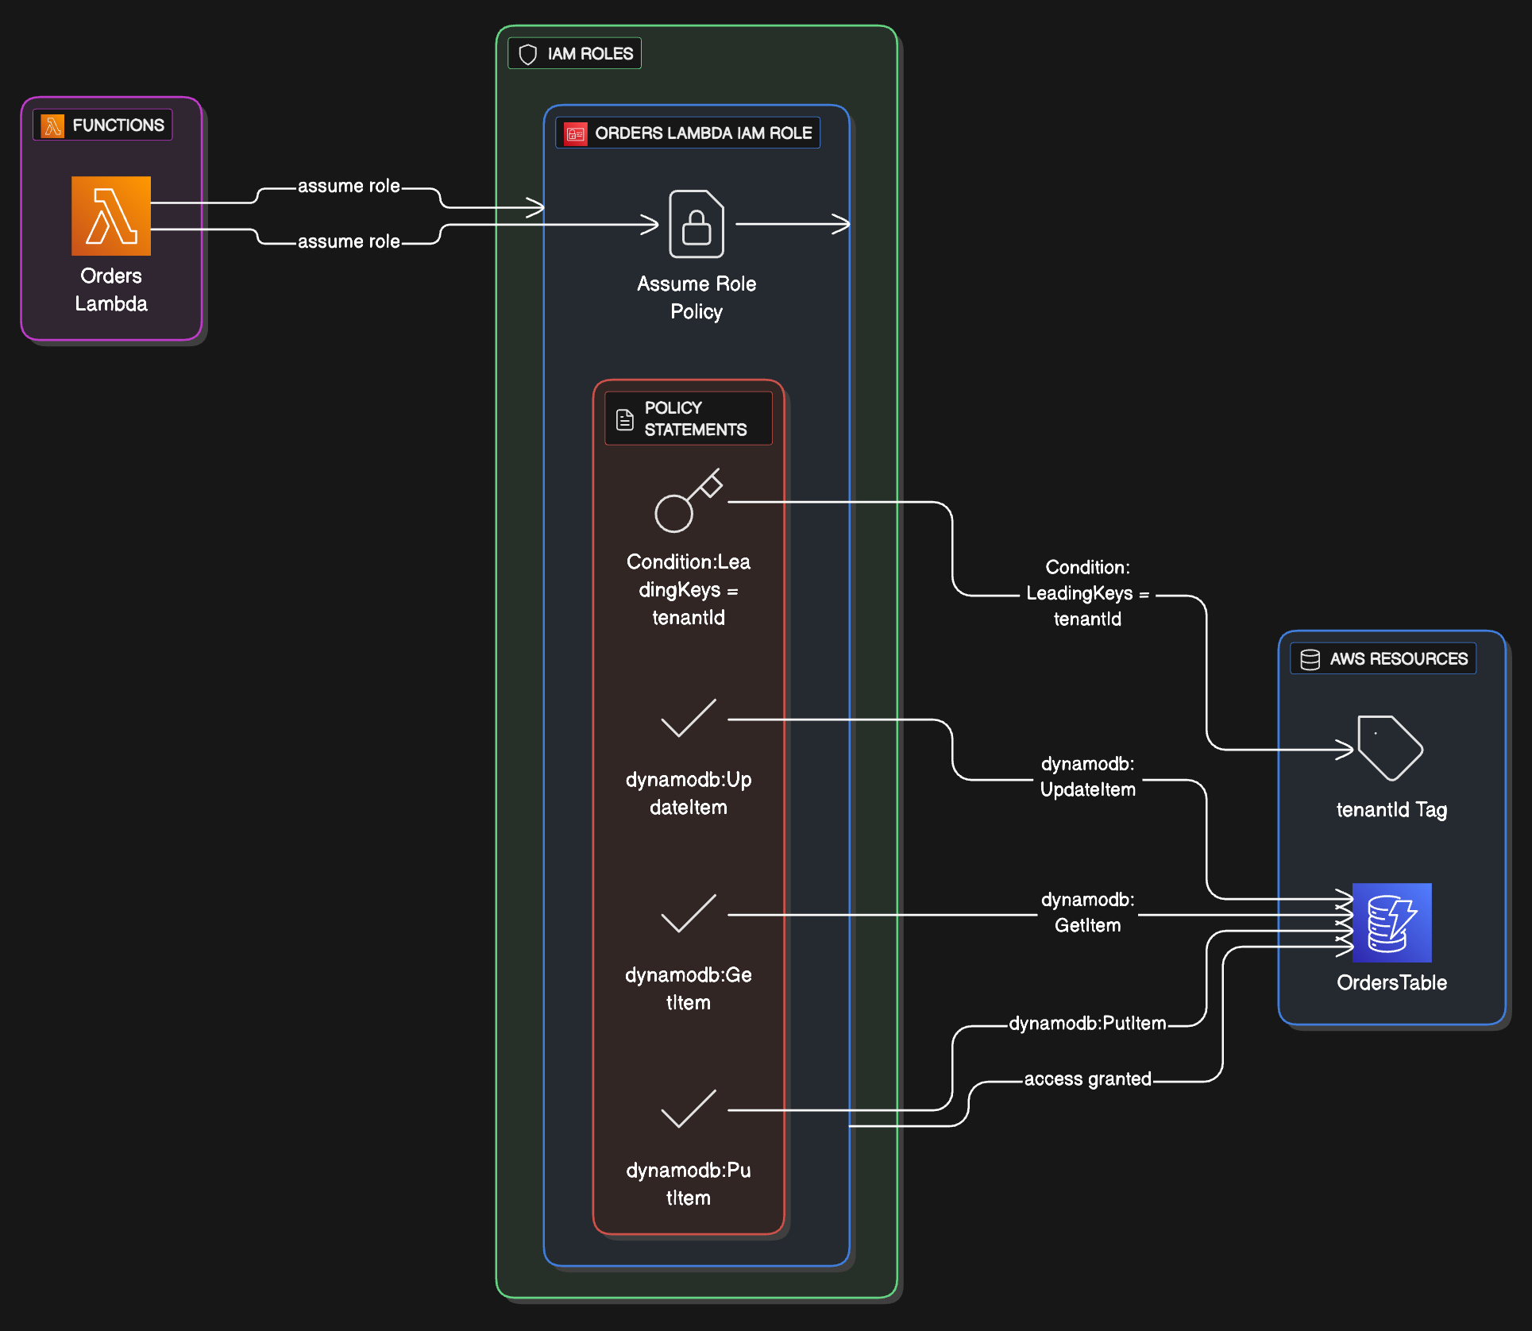Viewport: 1532px width, 1331px height.
Task: Click the shield icon beside IAM ROLES
Action: (x=527, y=54)
